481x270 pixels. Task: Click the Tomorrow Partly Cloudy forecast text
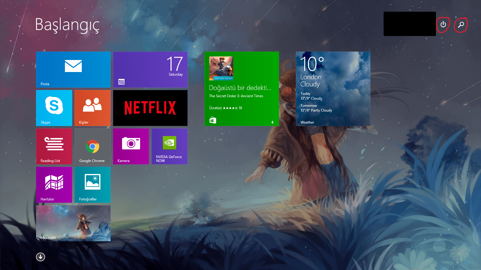click(316, 108)
